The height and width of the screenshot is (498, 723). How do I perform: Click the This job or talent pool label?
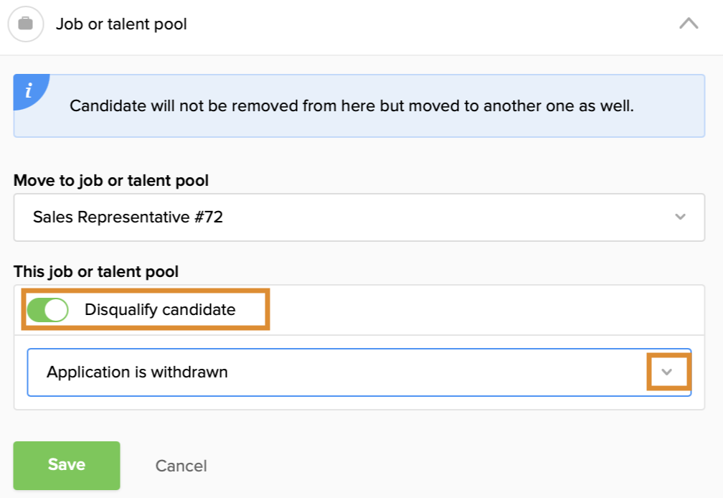coord(96,271)
